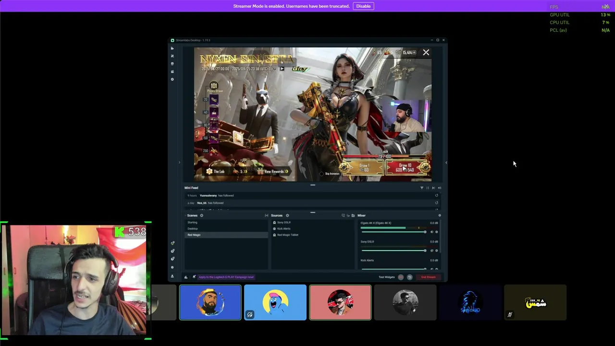Image resolution: width=615 pixels, height=346 pixels.
Task: Open the Highlighter clapboard icon in Streamlabs sidebar
Action: pos(172,72)
